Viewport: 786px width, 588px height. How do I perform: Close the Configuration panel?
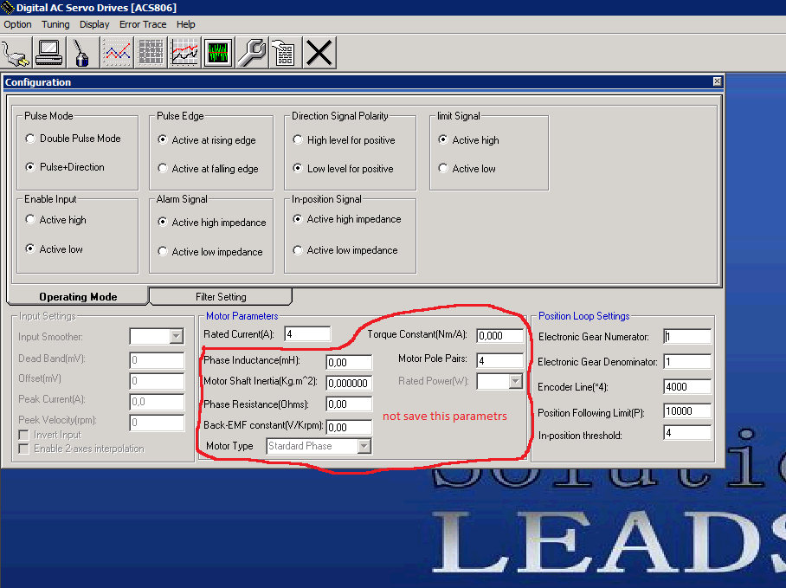[x=718, y=81]
